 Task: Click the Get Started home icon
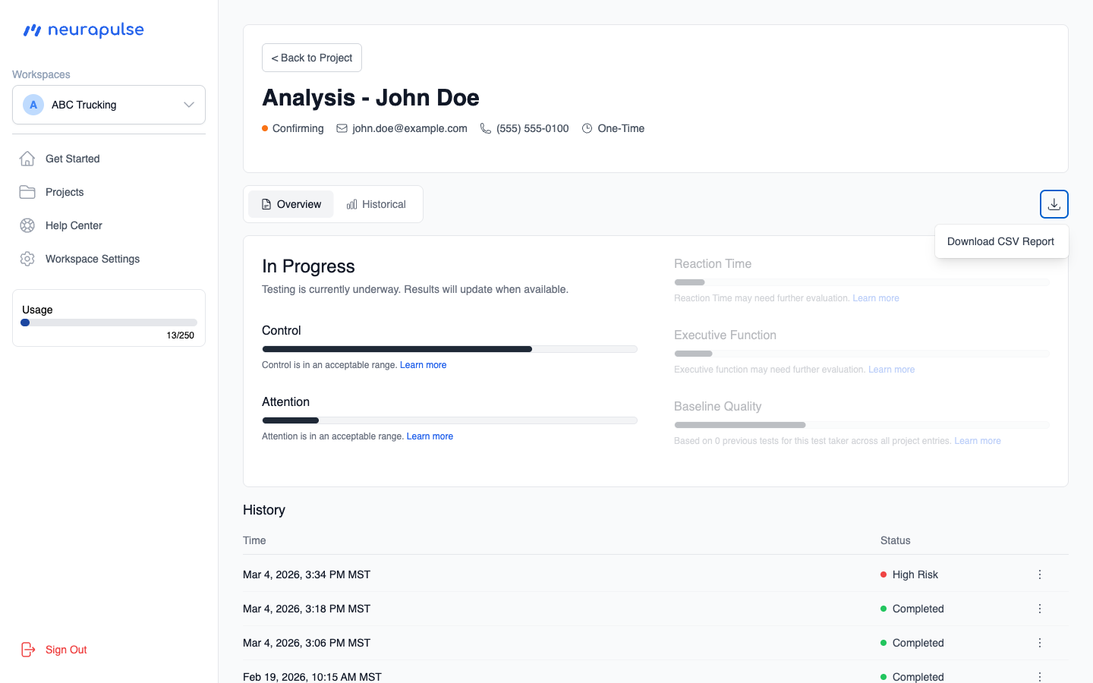click(27, 159)
